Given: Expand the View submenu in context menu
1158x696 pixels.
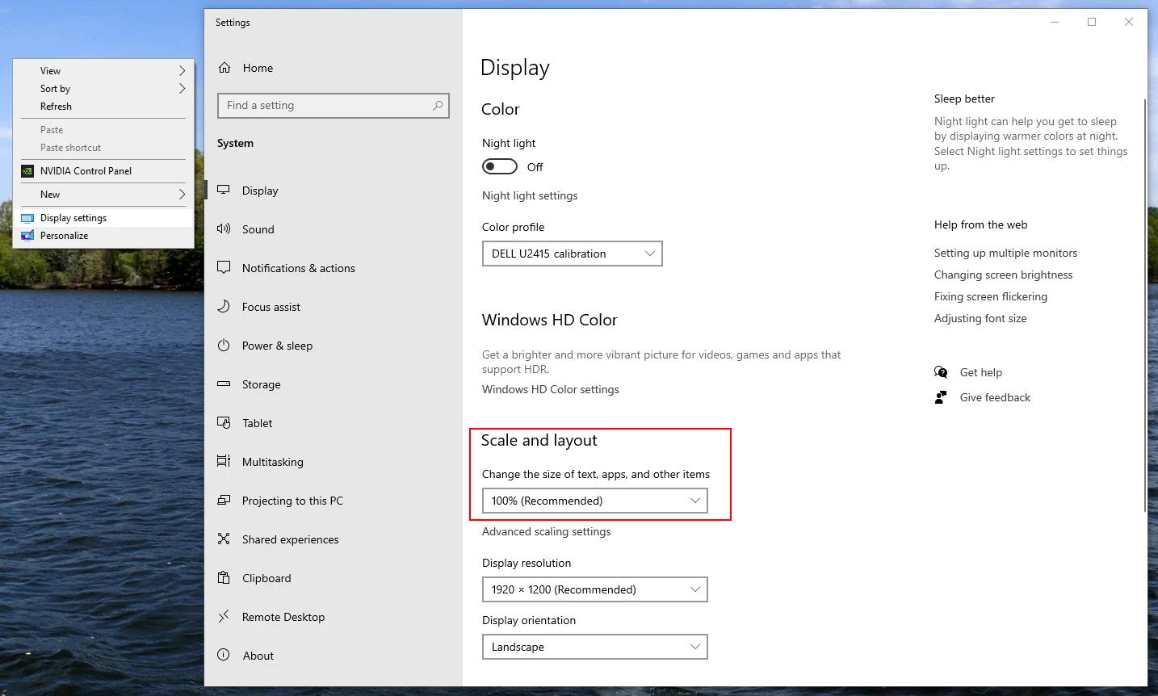Looking at the screenshot, I should pyautogui.click(x=103, y=71).
